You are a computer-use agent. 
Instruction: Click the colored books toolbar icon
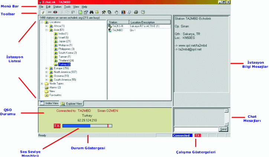tap(123, 12)
